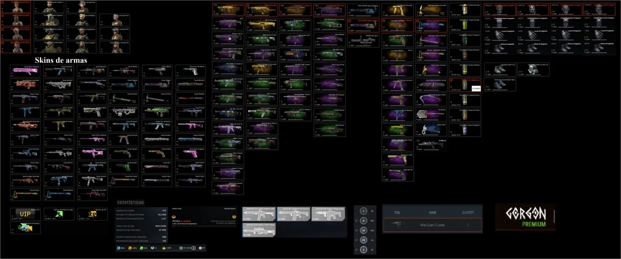The image size is (621, 259).
Task: Click the kill/death ratio 1,147 row
Action: click(141, 218)
